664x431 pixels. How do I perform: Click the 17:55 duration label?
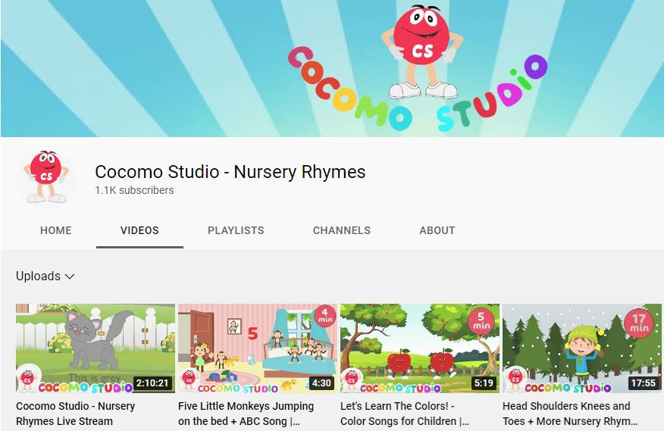coord(643,383)
